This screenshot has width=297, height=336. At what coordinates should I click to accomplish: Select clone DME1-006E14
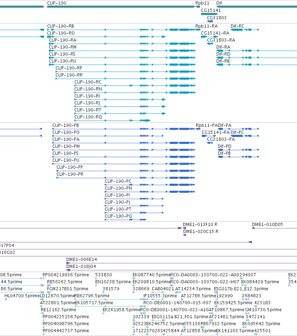(81, 260)
